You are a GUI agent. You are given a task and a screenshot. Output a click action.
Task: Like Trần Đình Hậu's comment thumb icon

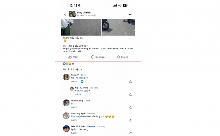pyautogui.click(x=131, y=133)
